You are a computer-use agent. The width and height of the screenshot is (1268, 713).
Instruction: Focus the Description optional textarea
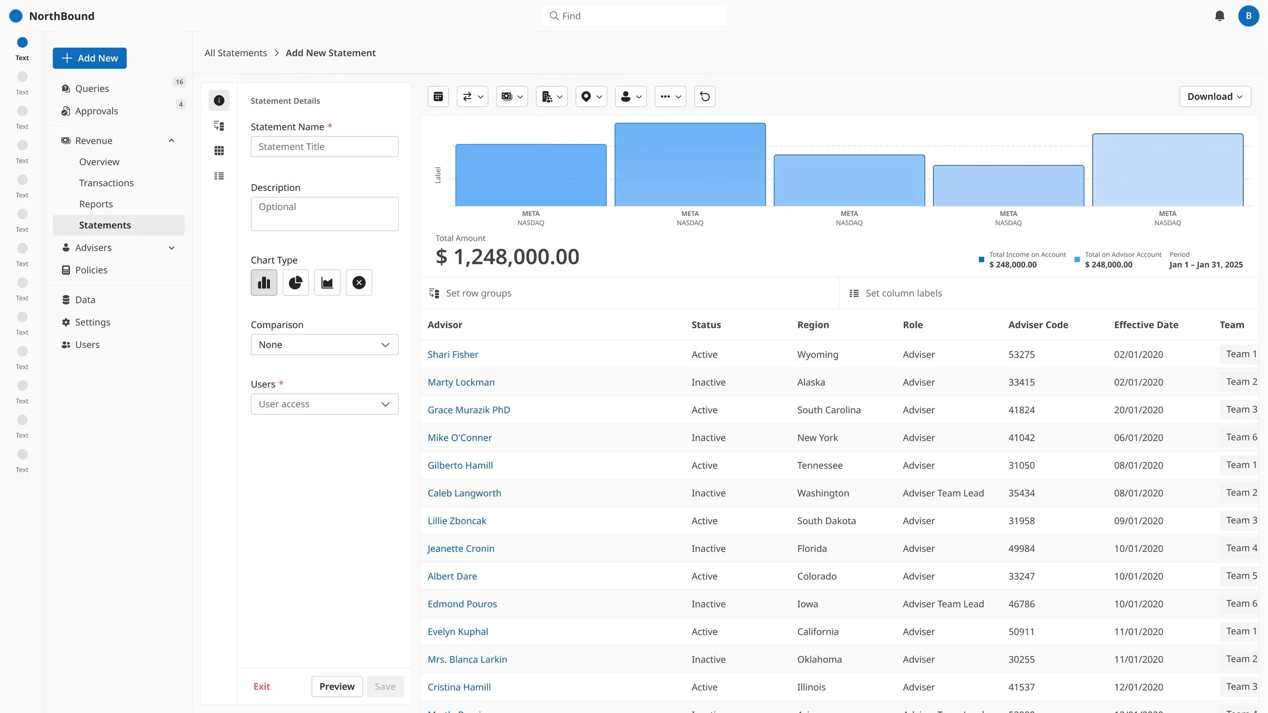click(324, 214)
